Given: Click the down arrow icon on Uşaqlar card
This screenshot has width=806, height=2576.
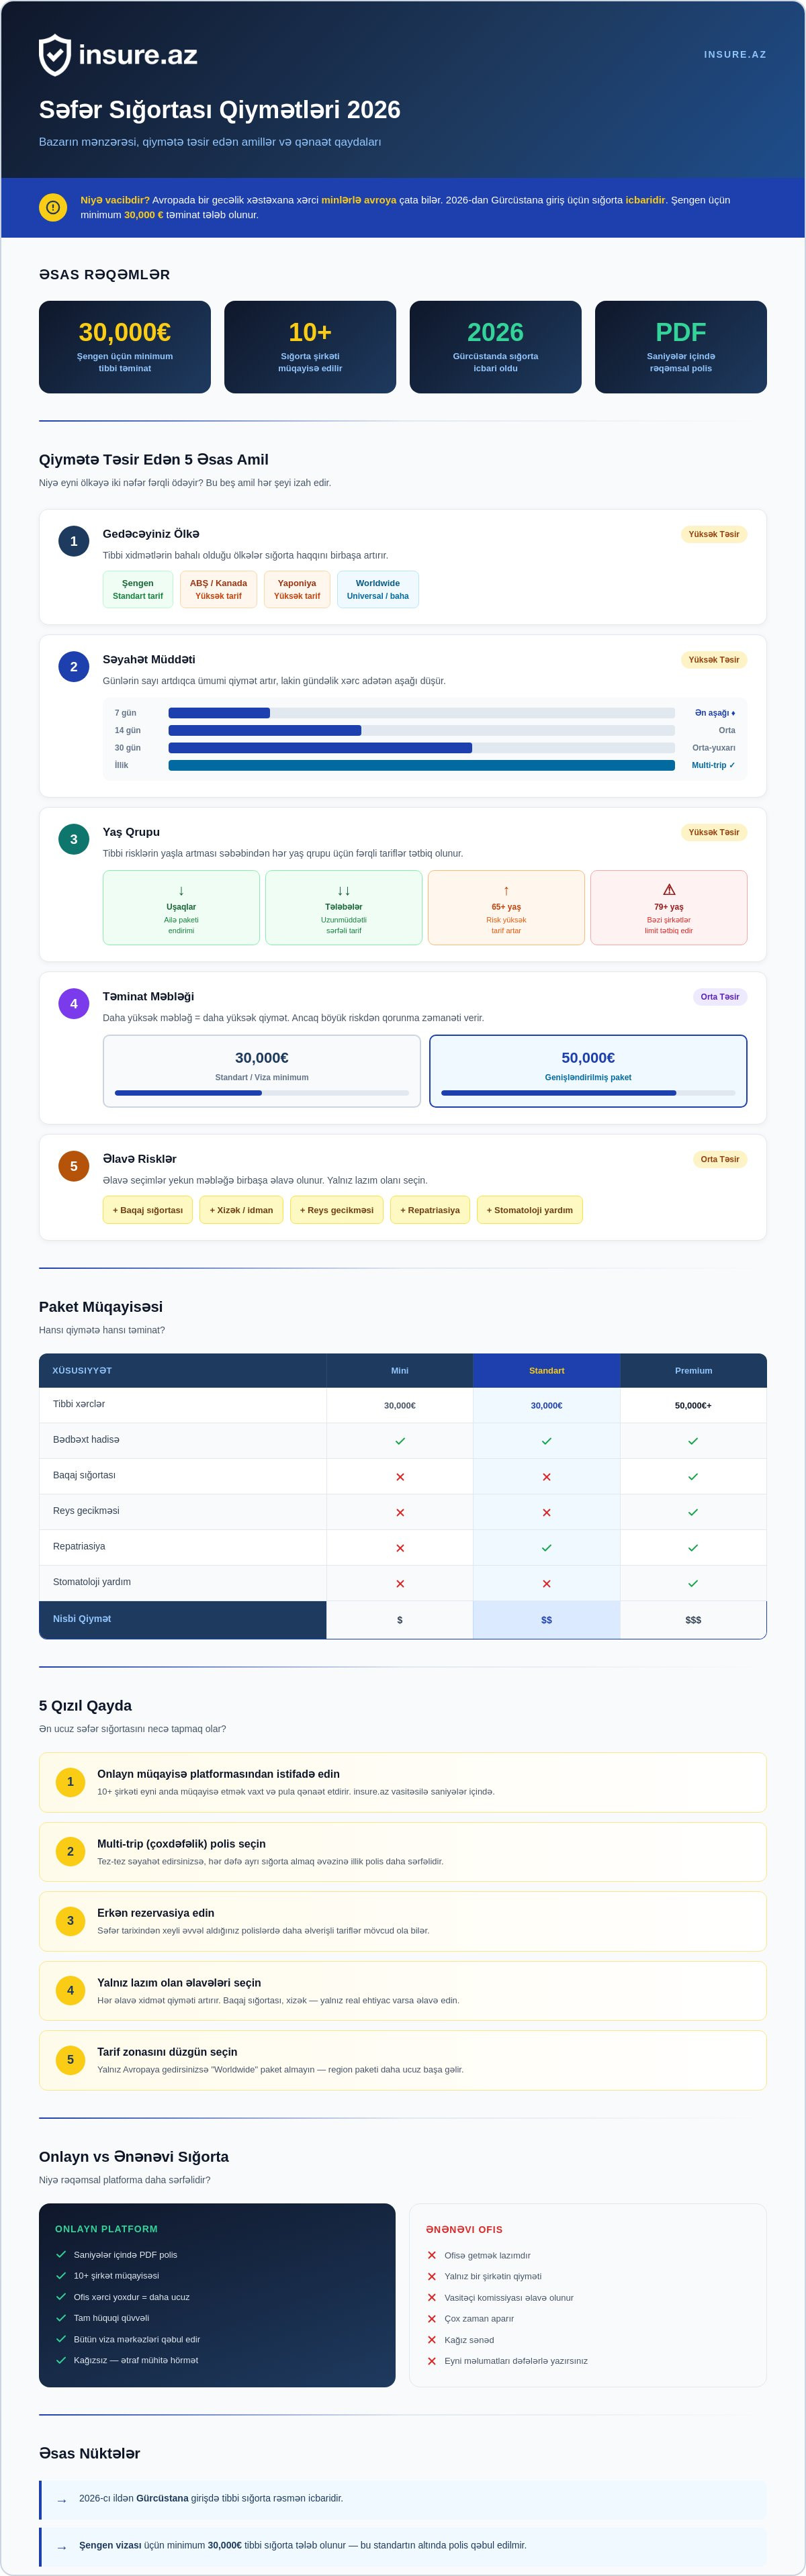Looking at the screenshot, I should [x=181, y=890].
